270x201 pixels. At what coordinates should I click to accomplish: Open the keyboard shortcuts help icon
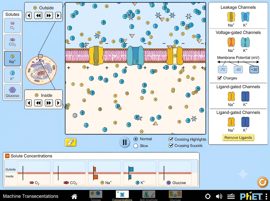[x=231, y=196]
